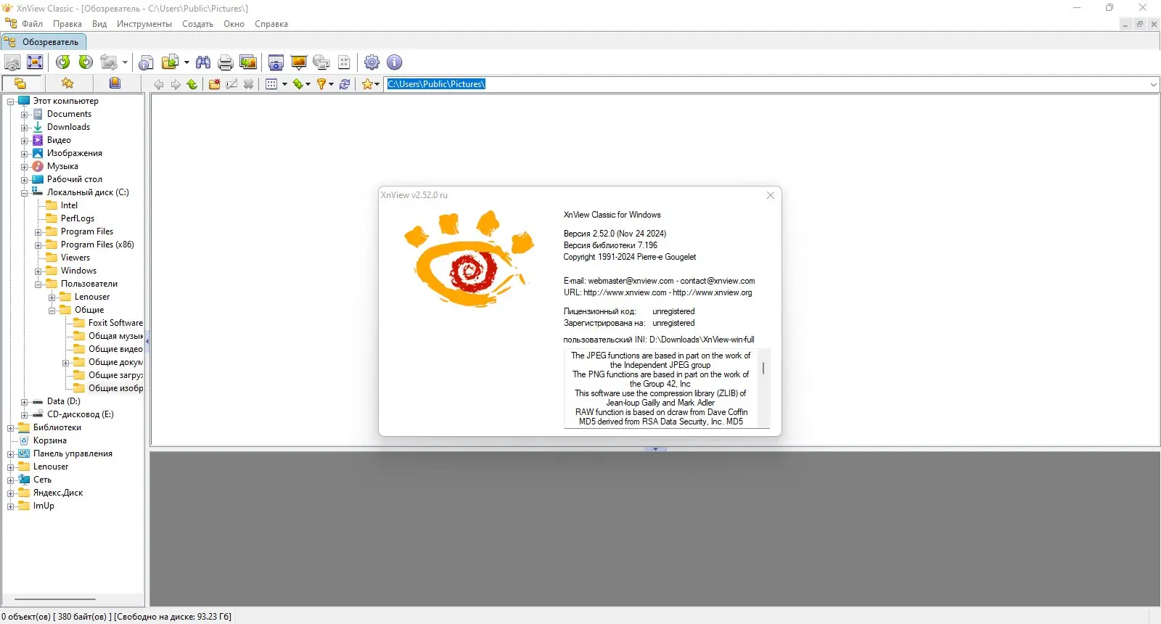Open the Инструменты menu
This screenshot has width=1161, height=624.
pyautogui.click(x=144, y=24)
